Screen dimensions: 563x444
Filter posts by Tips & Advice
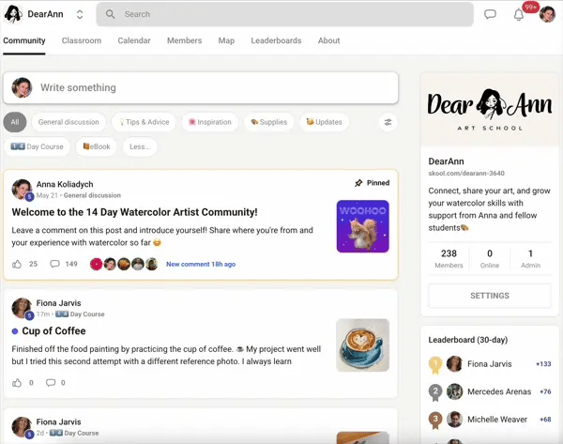coord(143,122)
